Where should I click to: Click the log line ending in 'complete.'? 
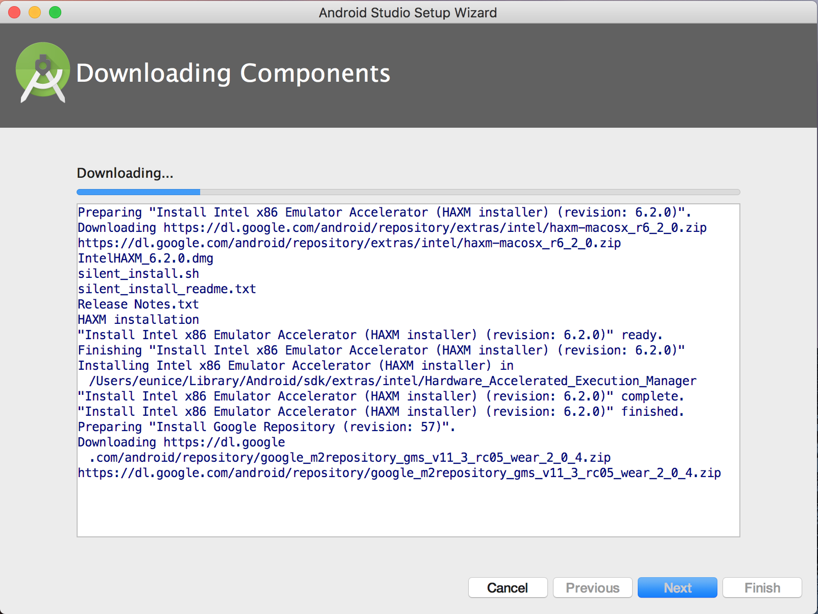pyautogui.click(x=380, y=396)
